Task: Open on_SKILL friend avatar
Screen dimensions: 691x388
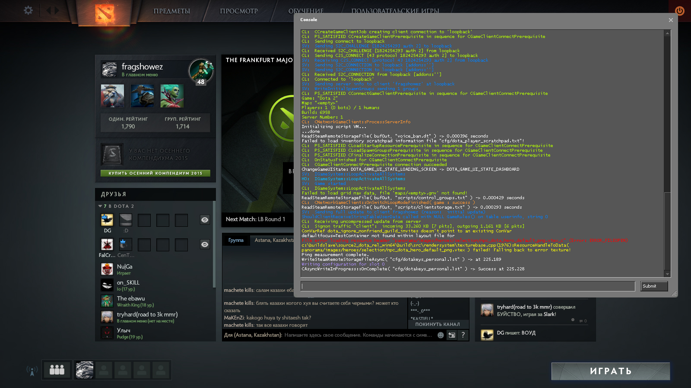Action: [107, 285]
